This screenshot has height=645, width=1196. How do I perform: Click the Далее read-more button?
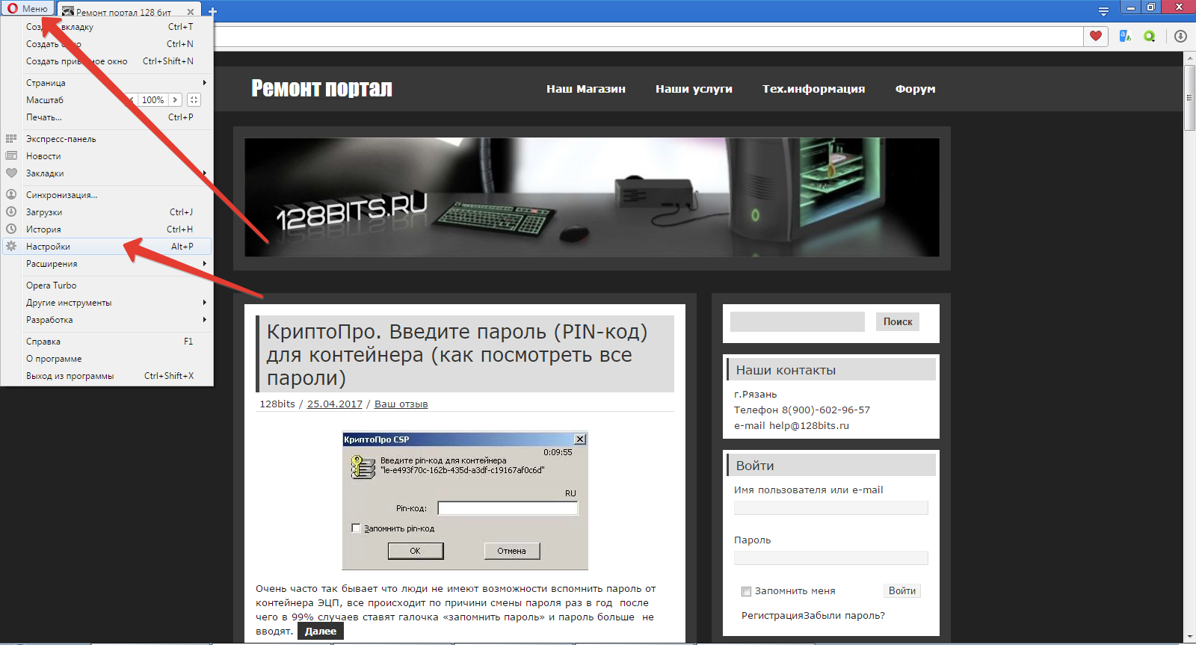(x=321, y=632)
